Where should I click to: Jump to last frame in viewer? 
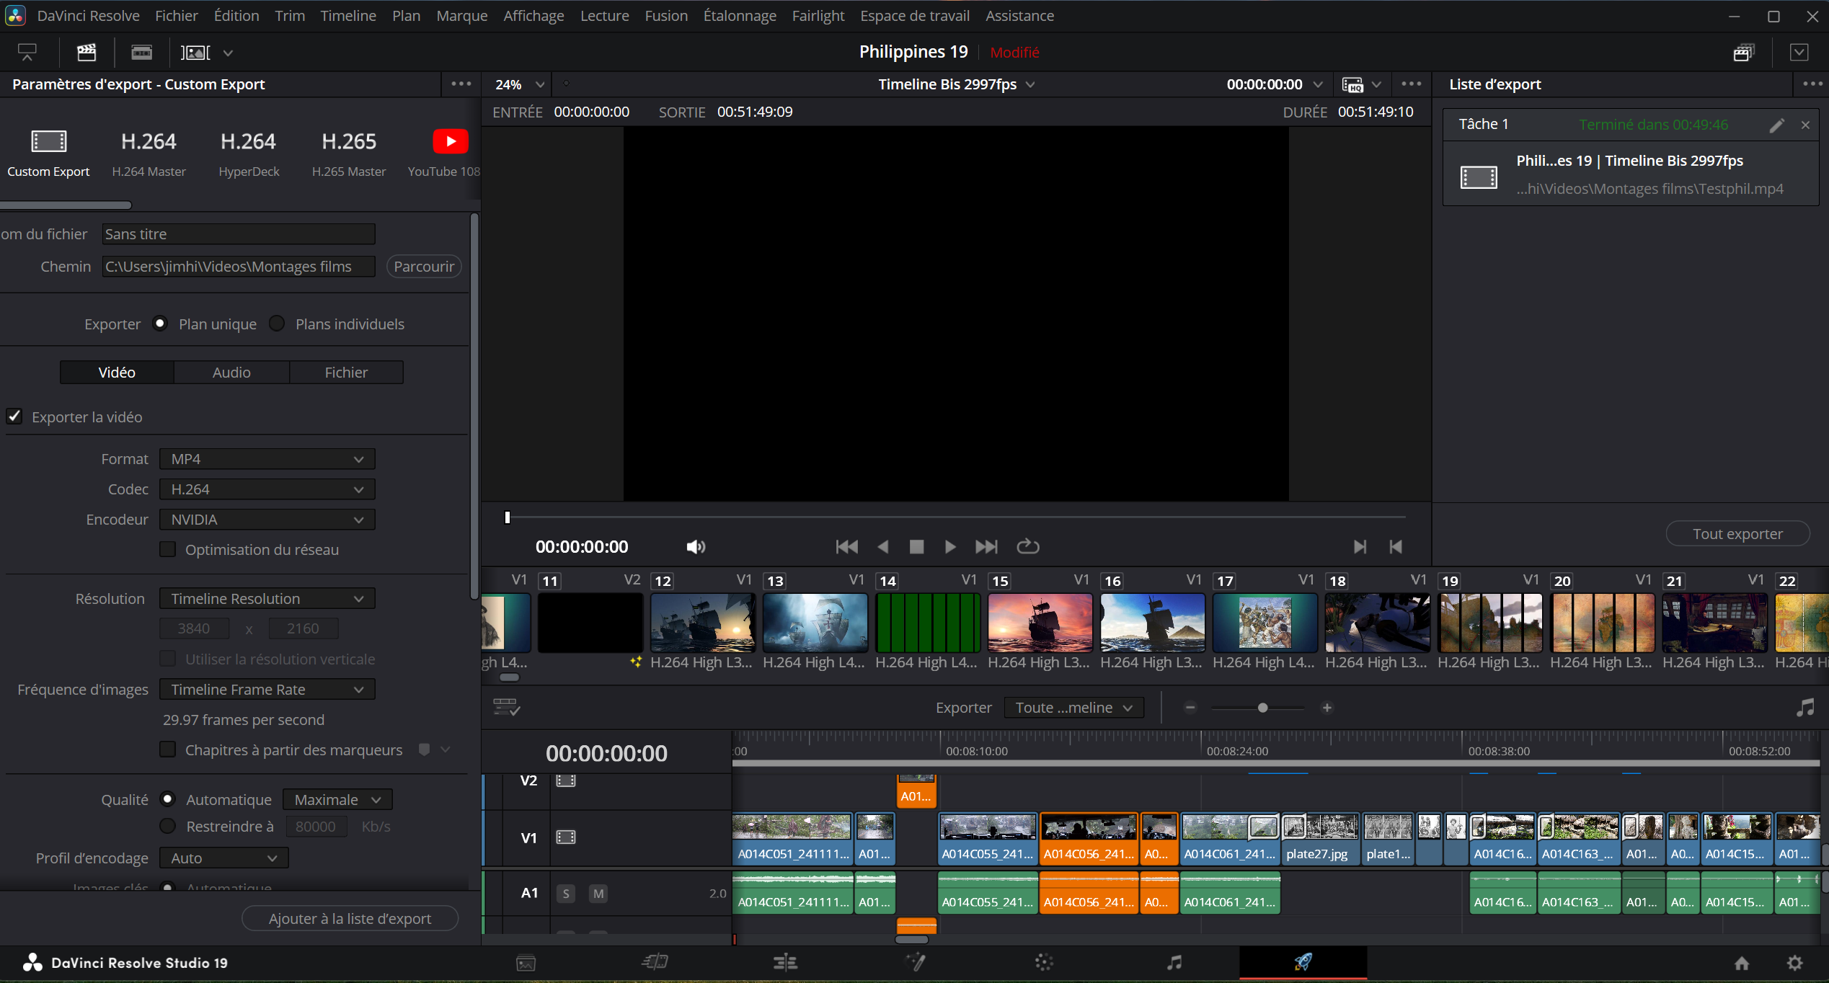[986, 547]
